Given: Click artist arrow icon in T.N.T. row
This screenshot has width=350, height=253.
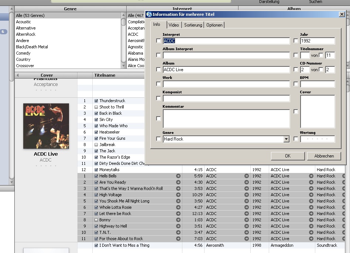Looking at the screenshot, I should pos(246,232).
